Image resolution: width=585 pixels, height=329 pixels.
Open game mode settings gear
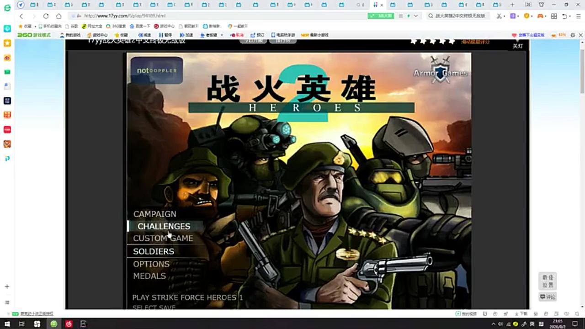point(573,35)
